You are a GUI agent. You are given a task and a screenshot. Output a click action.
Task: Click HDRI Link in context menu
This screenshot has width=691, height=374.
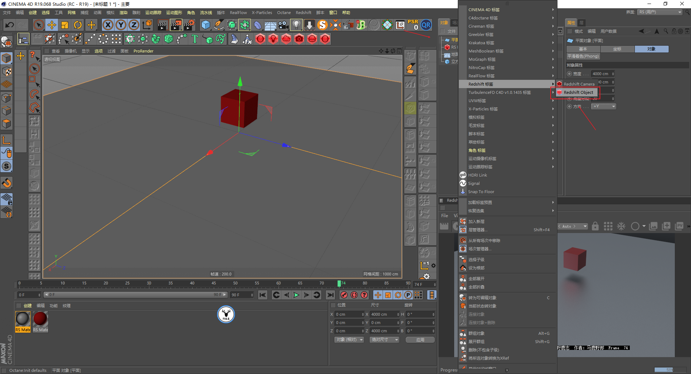[x=507, y=175]
